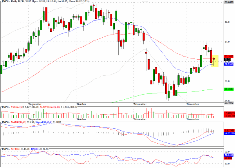Click the November label below the volume panel
235x168 pixels.
click(x=140, y=119)
